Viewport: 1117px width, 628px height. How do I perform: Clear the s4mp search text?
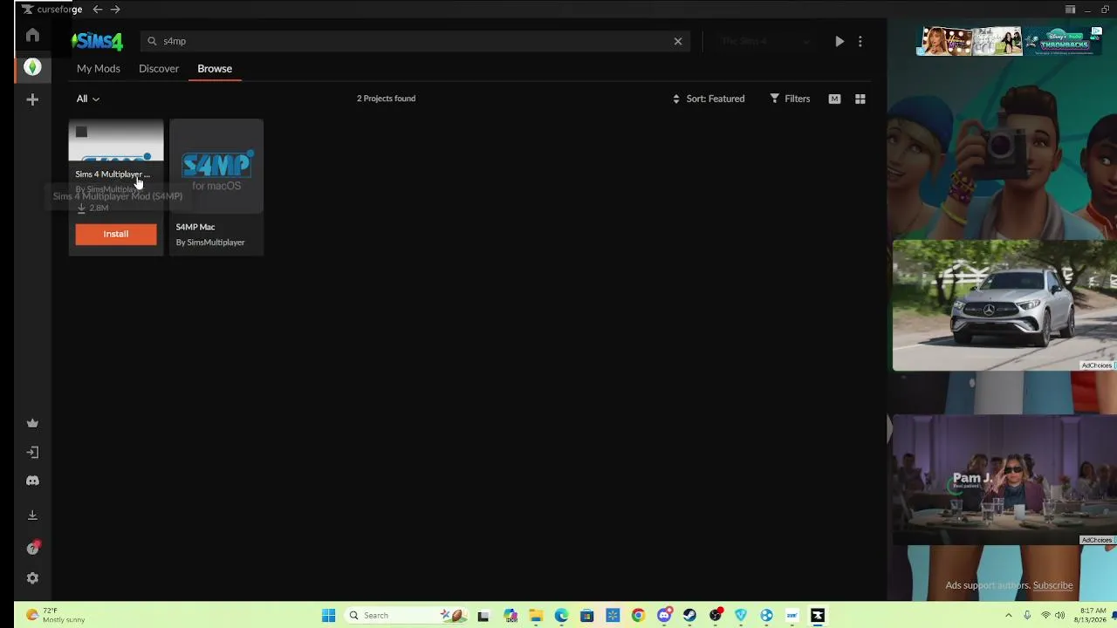678,41
